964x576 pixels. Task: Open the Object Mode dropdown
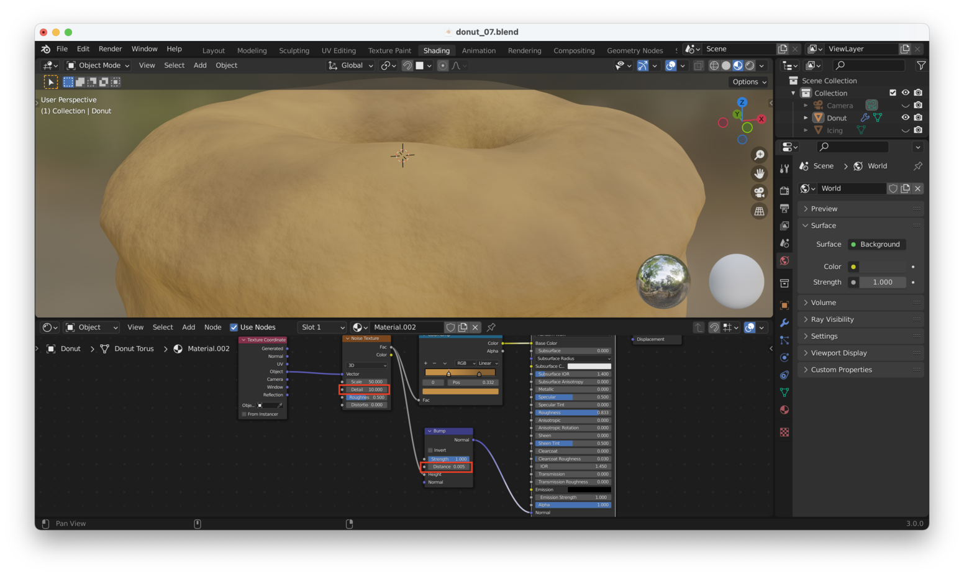[98, 66]
